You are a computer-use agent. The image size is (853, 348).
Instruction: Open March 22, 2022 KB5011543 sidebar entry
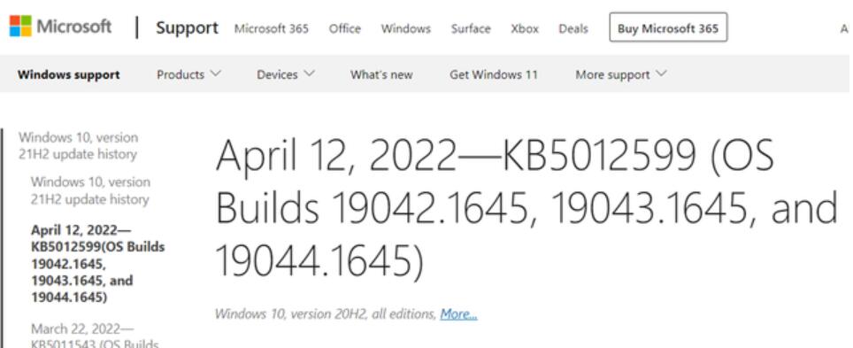point(95,336)
